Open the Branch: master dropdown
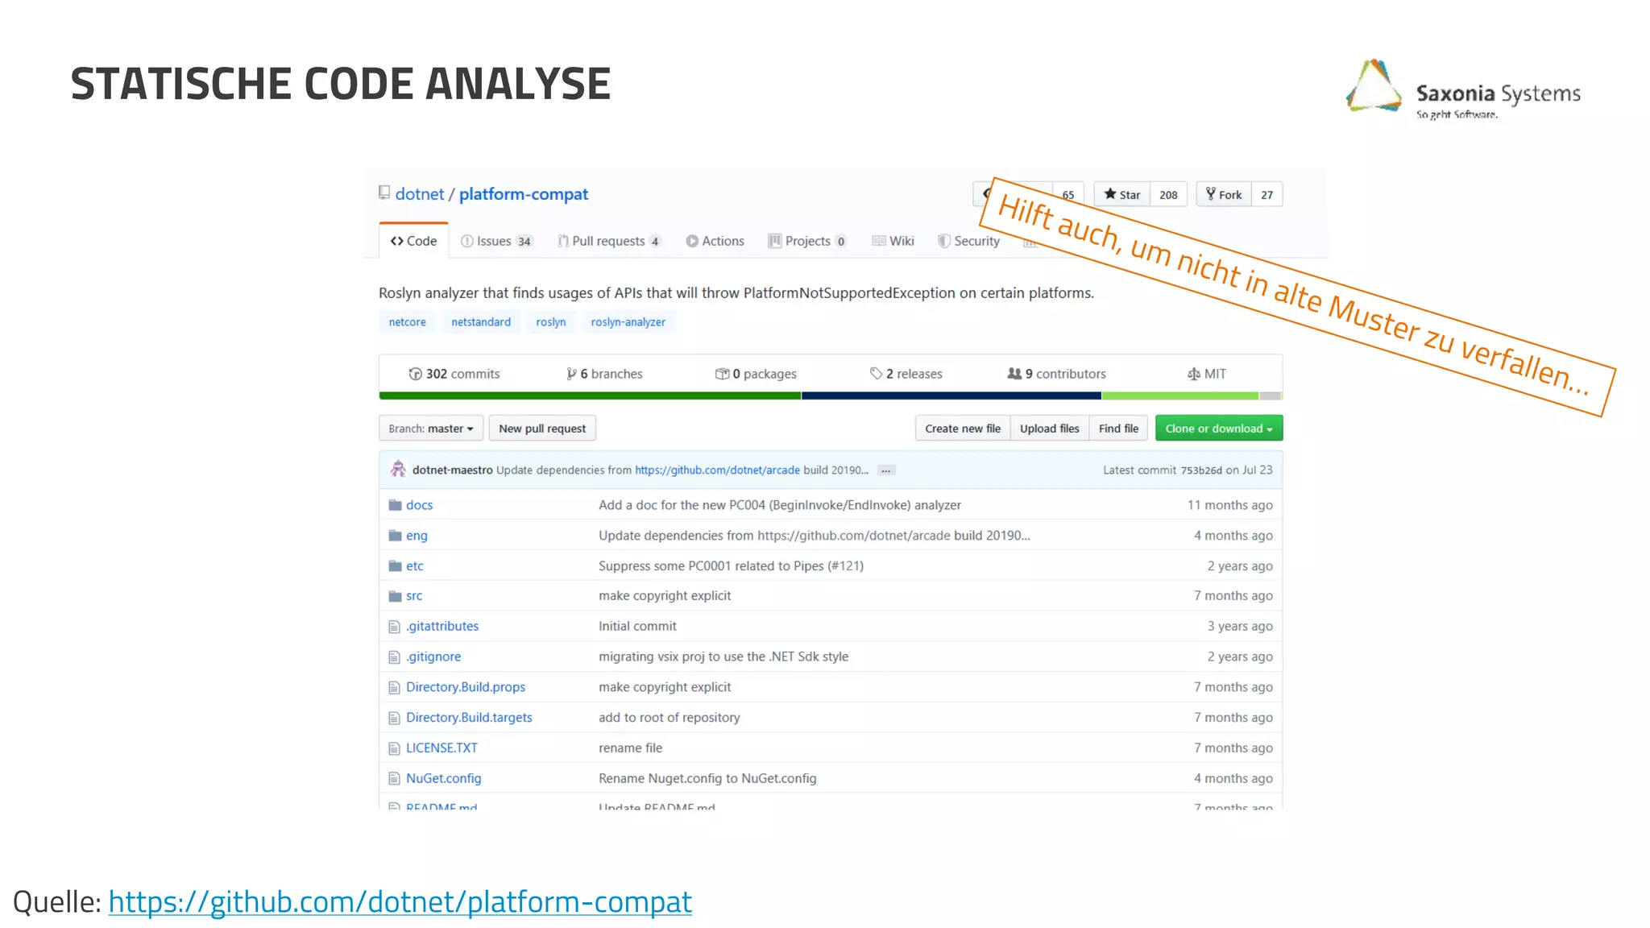The image size is (1650, 928). [x=431, y=429]
